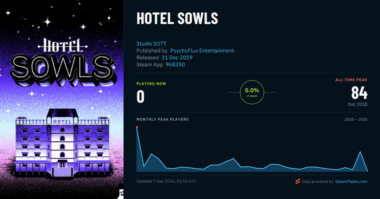The width and height of the screenshot is (380, 199).
Task: Click the red peak marker on chart
Action: click(x=137, y=127)
